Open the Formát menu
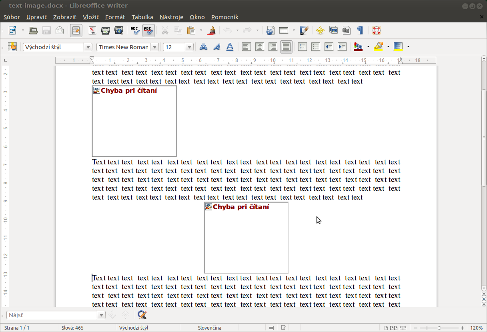 click(115, 17)
